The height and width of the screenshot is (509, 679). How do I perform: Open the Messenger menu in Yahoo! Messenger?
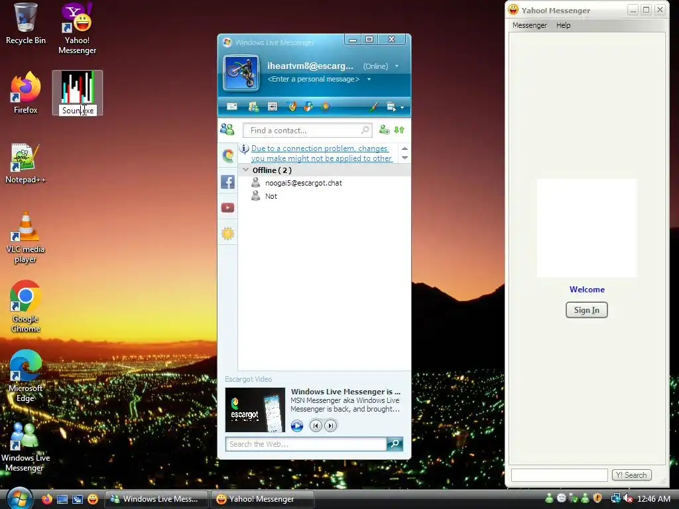pos(530,25)
